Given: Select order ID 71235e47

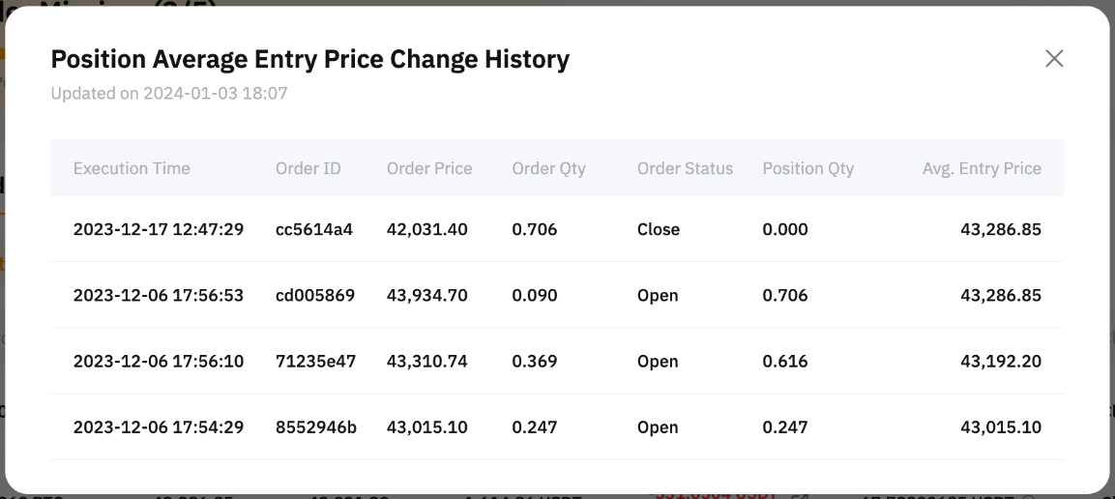Looking at the screenshot, I should tap(315, 361).
